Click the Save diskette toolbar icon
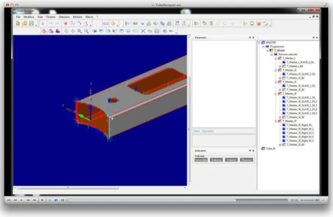 pyautogui.click(x=32, y=23)
